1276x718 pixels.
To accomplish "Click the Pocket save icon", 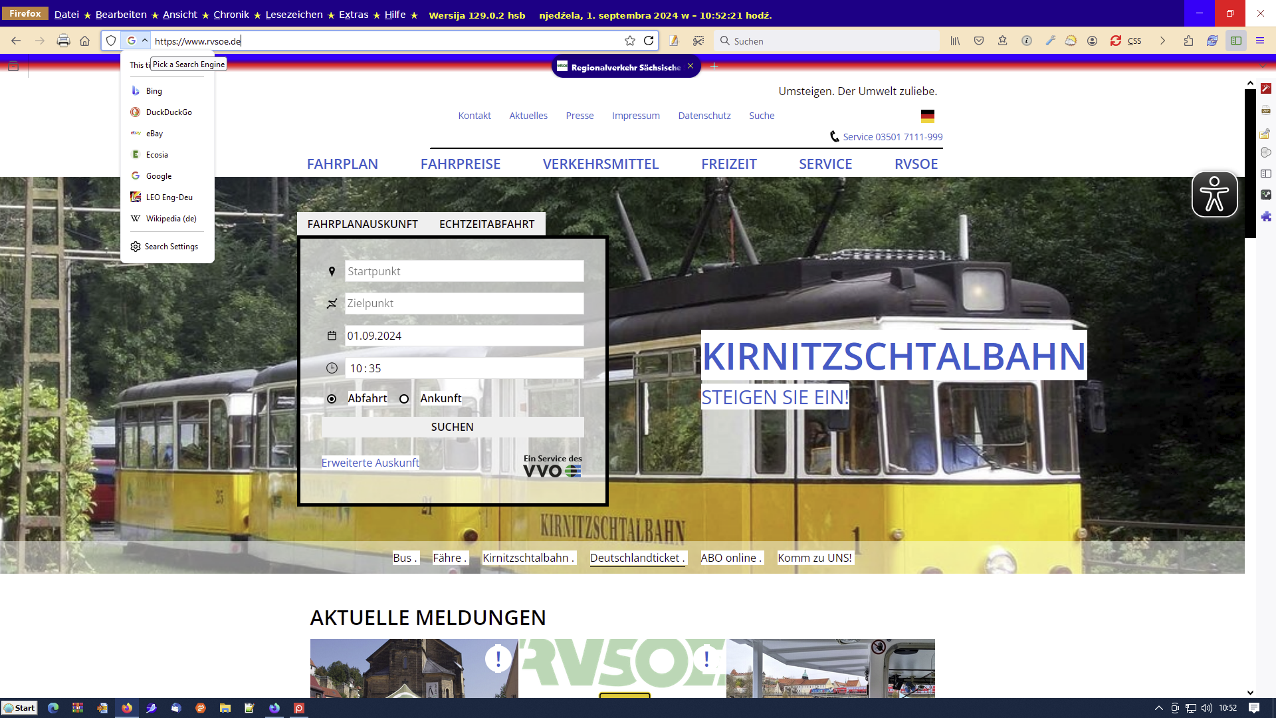I will [x=979, y=41].
